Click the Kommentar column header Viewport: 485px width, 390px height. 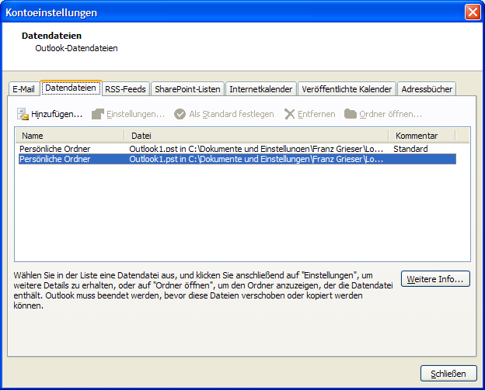coord(422,136)
